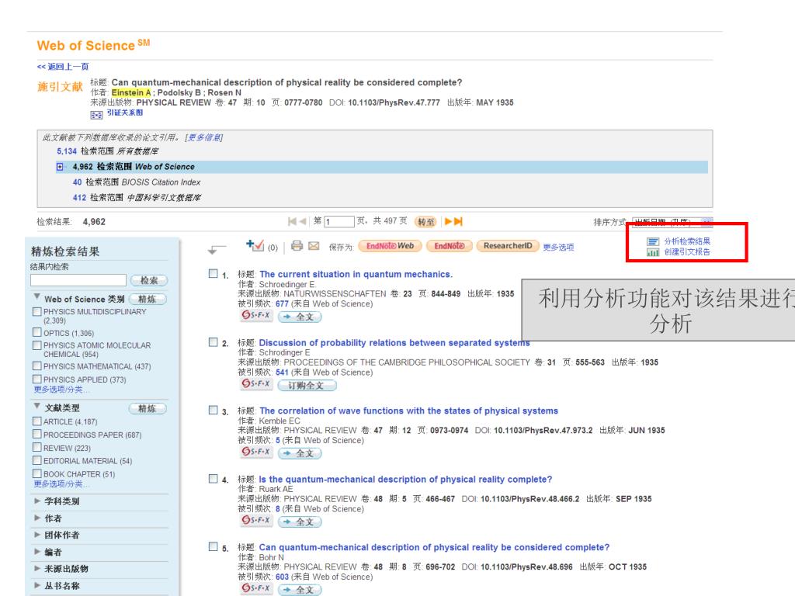Screen dimensions: 795x596
Task: Refine by document type (文献类型) button
Action: coord(148,408)
